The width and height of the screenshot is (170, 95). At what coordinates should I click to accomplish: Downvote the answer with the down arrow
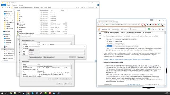100,39
